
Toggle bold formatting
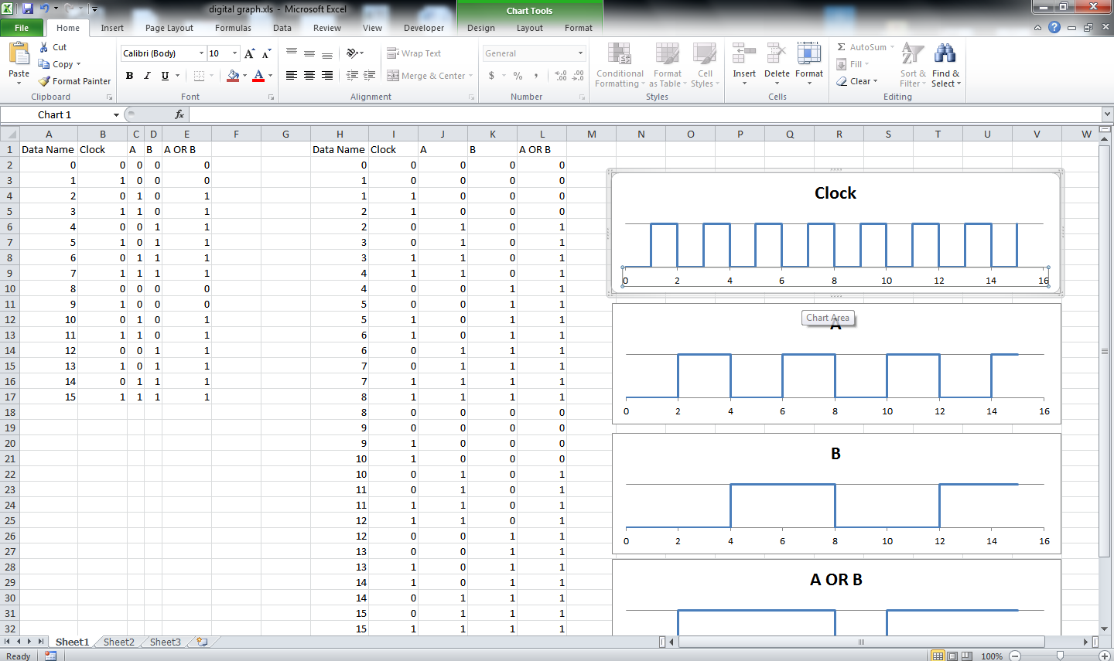click(x=129, y=76)
